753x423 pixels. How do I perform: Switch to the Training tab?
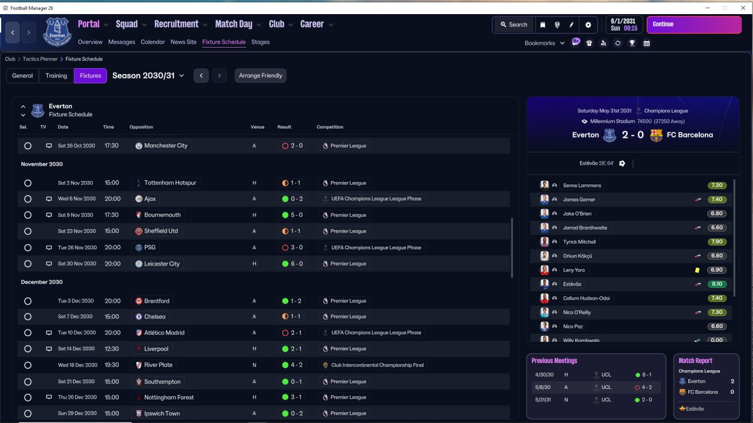point(56,76)
